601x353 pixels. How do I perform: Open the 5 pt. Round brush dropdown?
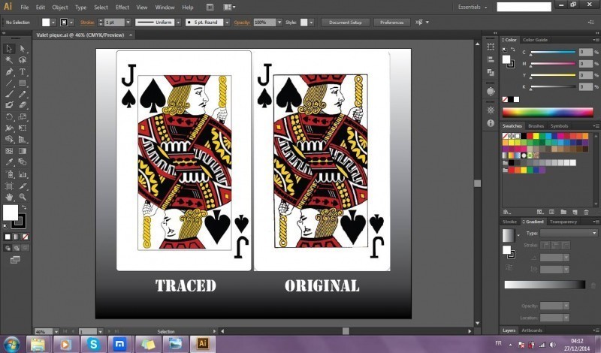point(227,23)
